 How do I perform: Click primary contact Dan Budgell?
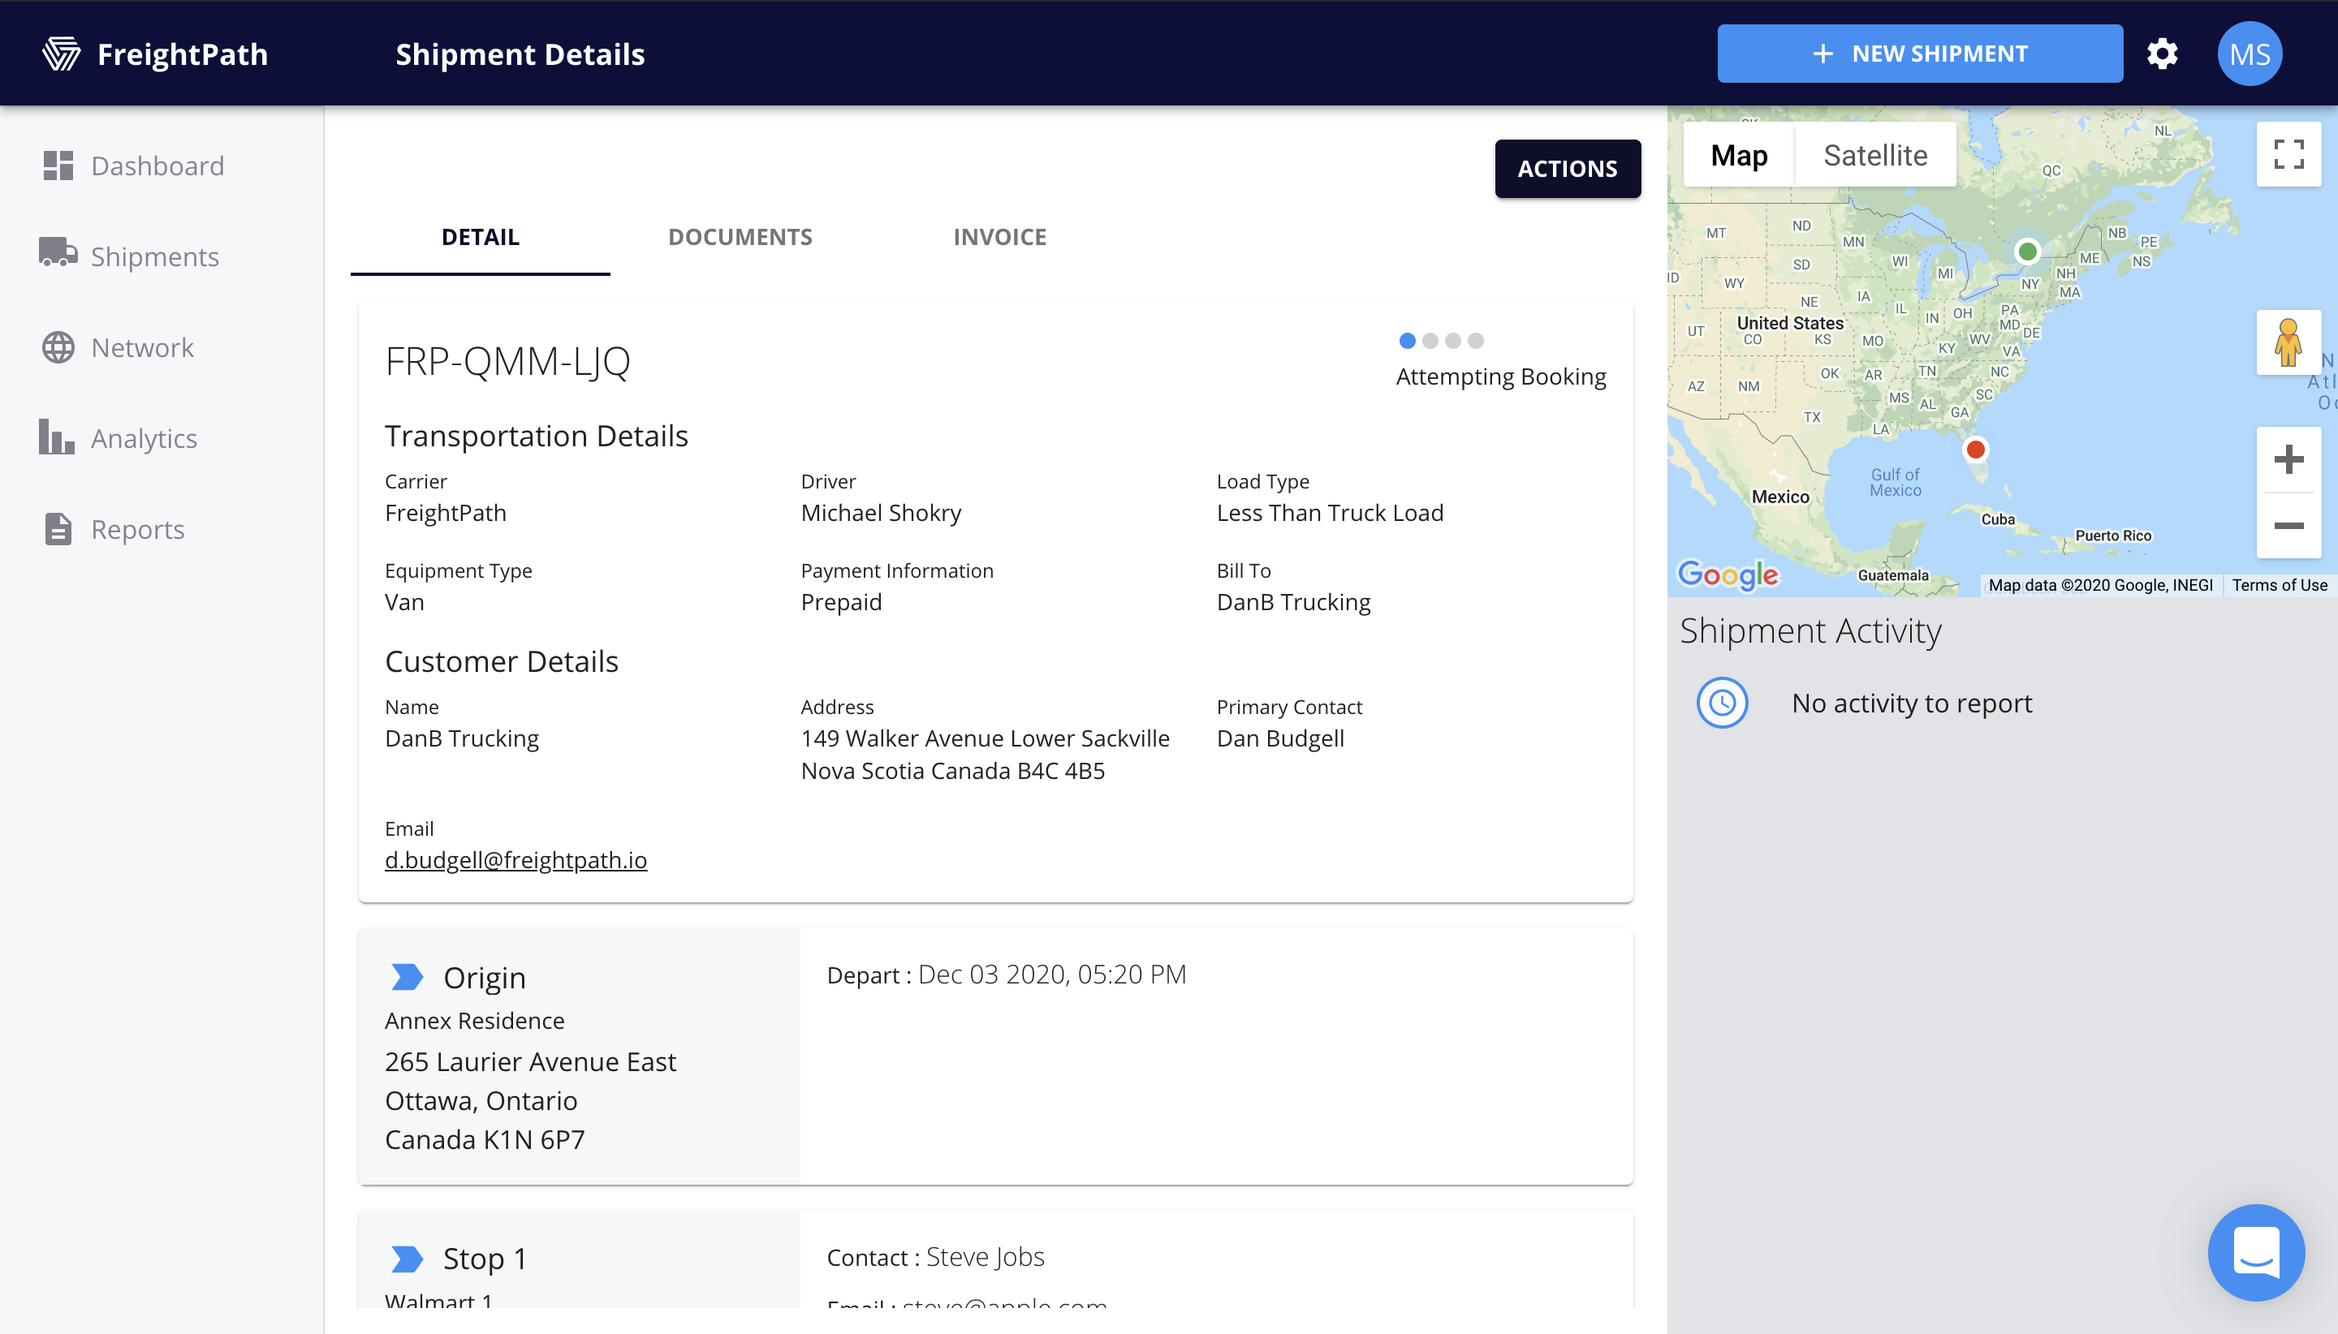(x=1279, y=738)
